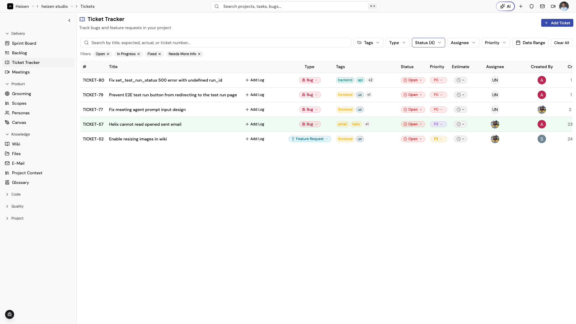
Task: Change the Feature Request type of TICKET-52
Action: tap(310, 139)
